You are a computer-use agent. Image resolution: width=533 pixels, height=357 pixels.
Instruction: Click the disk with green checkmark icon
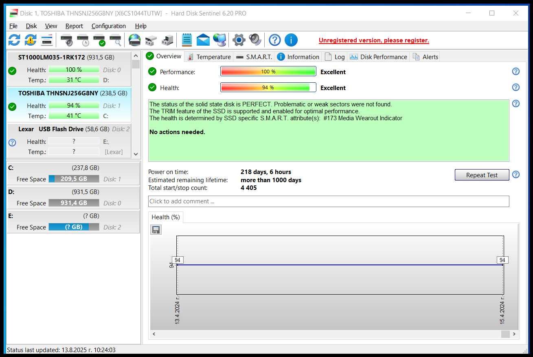[99, 40]
